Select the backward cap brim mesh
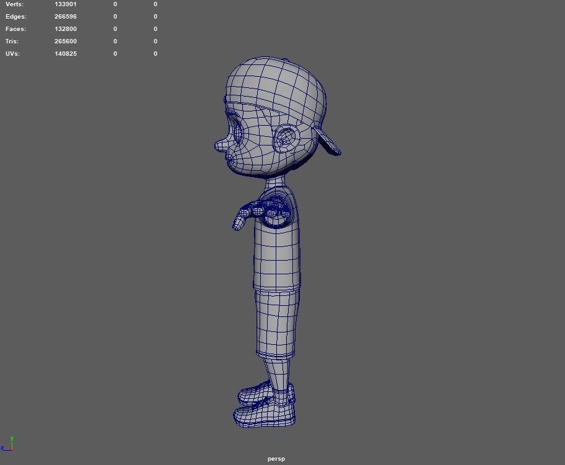 [x=327, y=142]
